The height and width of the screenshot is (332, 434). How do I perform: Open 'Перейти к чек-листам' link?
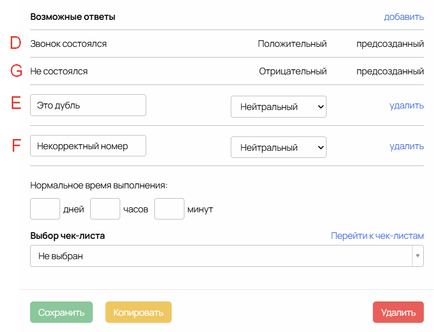coord(377,236)
